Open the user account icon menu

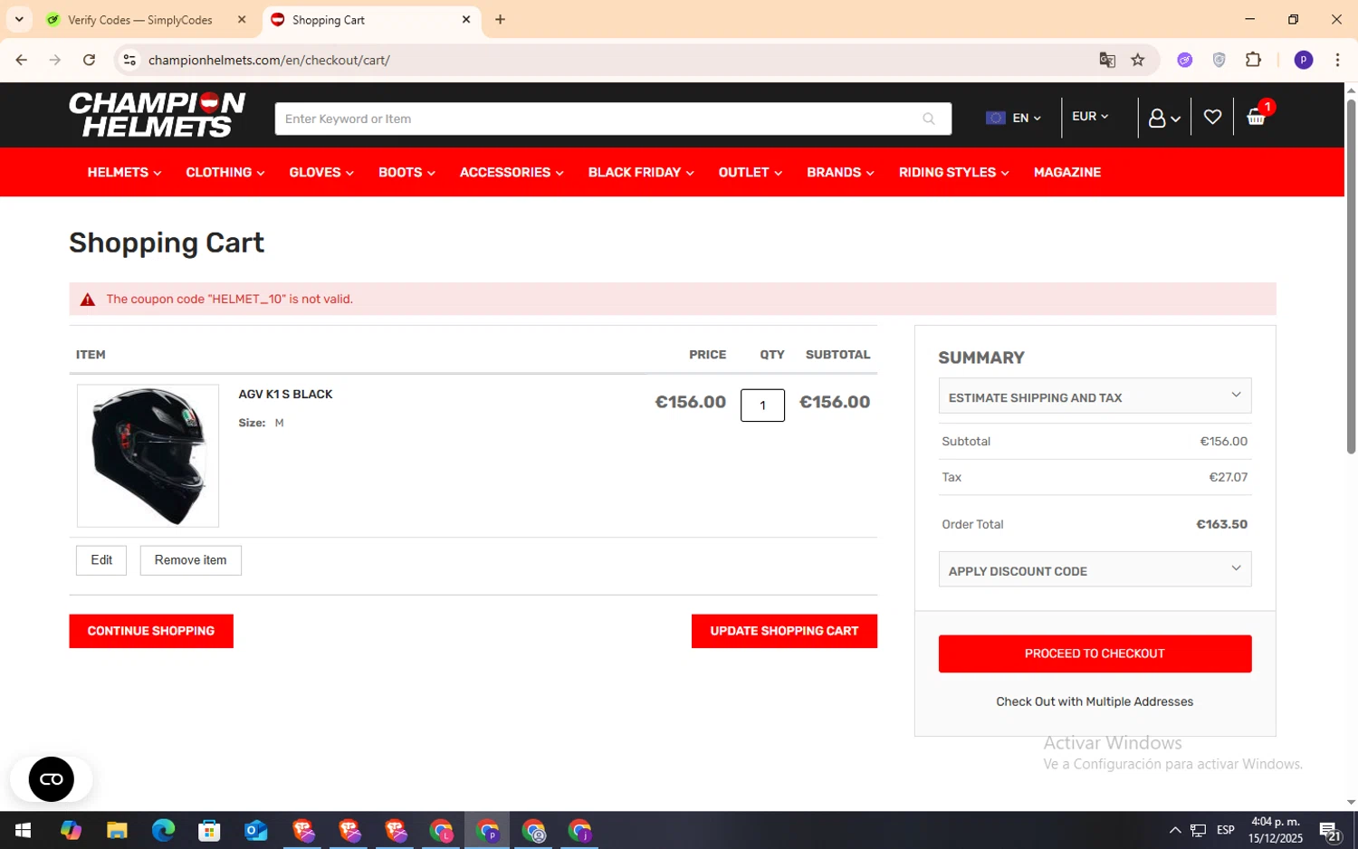click(1164, 119)
